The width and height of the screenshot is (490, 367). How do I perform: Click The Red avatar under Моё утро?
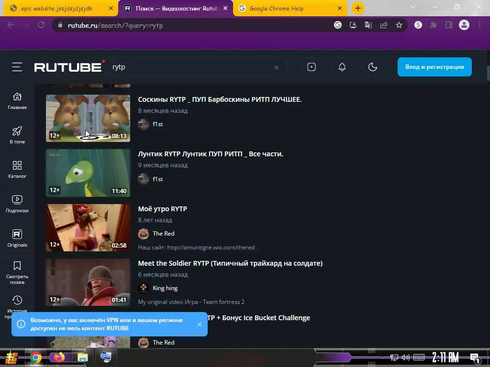pos(144,233)
